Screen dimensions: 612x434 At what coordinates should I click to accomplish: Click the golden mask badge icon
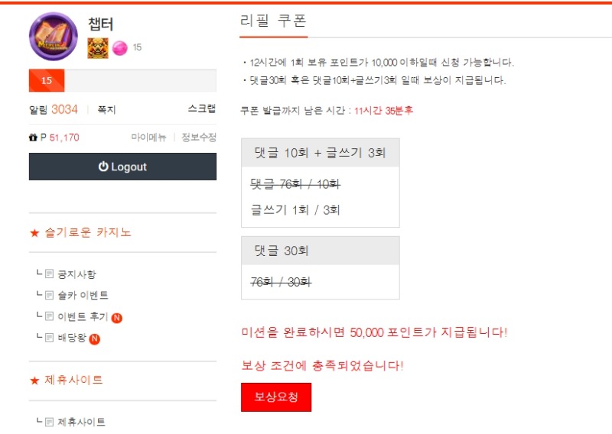(x=98, y=48)
